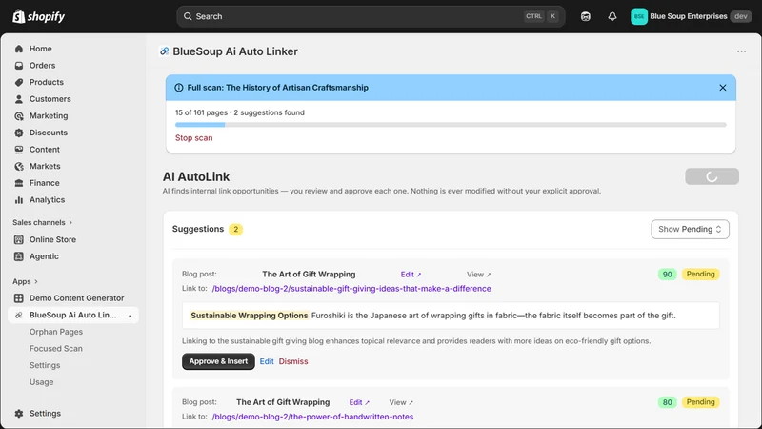Click the green 80 score badge

pos(668,402)
